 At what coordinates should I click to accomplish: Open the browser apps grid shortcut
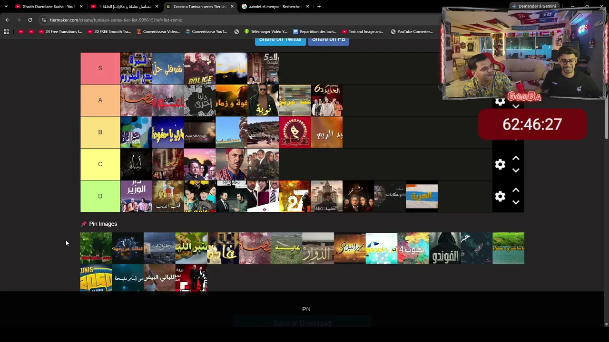point(6,32)
